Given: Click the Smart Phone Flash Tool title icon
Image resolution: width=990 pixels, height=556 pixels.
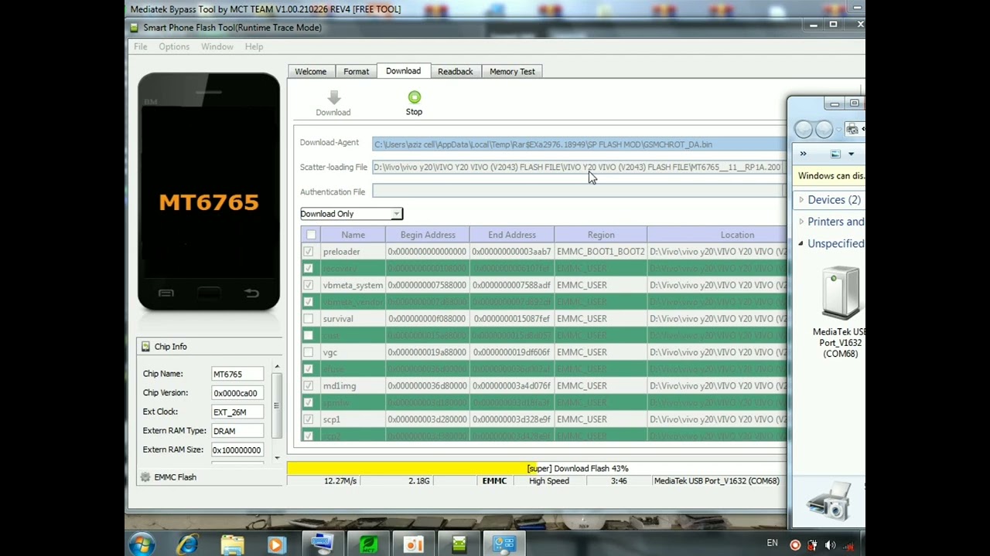Looking at the screenshot, I should 134,28.
